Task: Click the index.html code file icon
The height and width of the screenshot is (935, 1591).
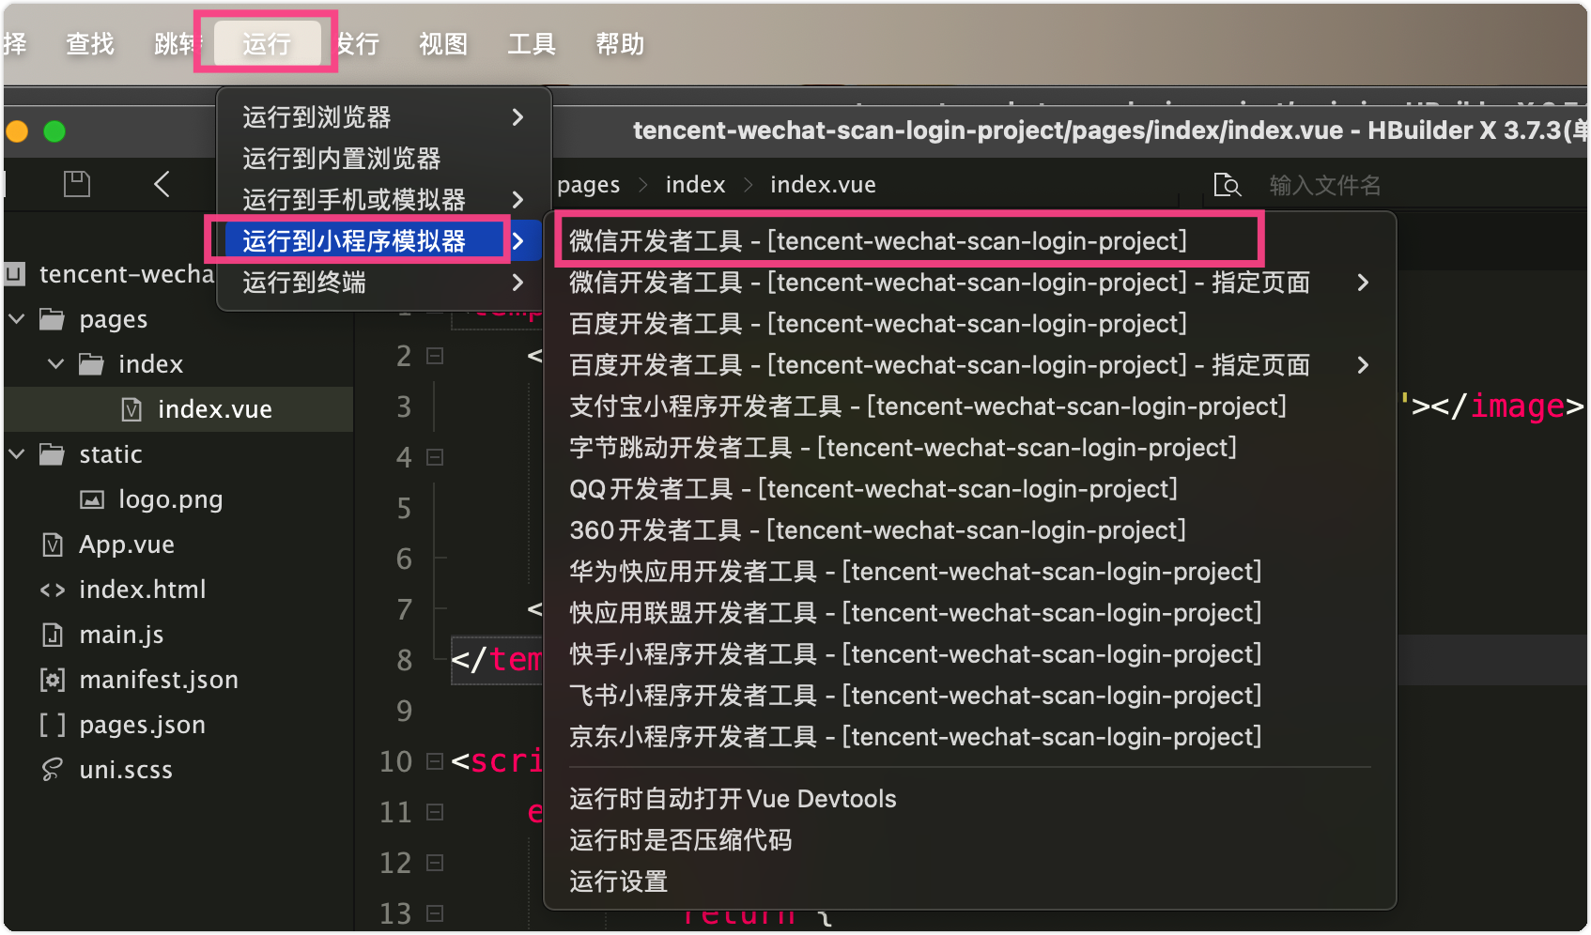Action: 53,590
